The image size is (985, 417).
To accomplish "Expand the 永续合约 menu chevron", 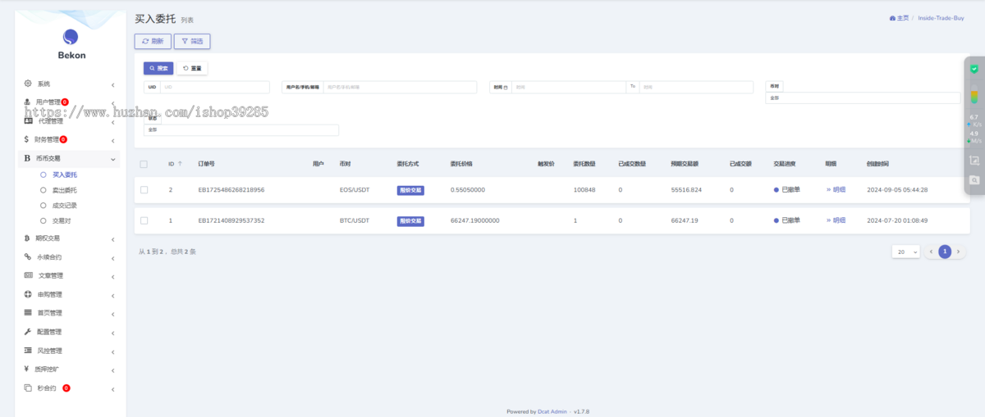I will (112, 257).
